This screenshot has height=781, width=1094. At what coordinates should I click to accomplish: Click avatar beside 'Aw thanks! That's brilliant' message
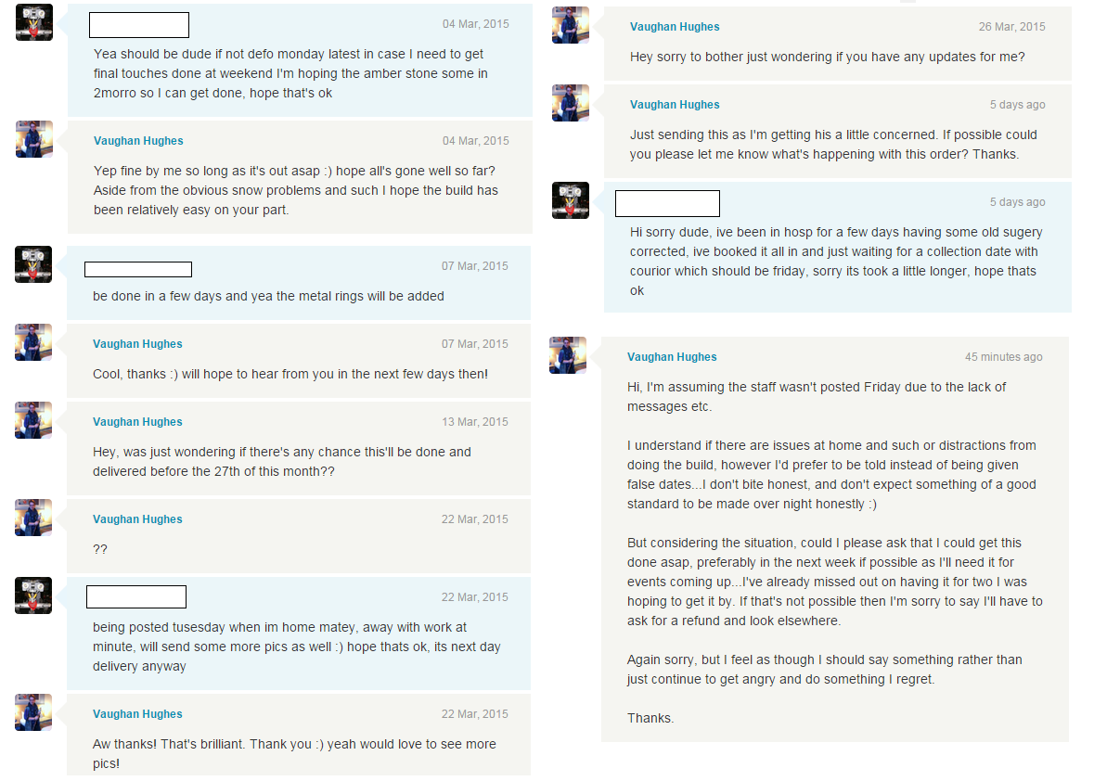pyautogui.click(x=33, y=712)
